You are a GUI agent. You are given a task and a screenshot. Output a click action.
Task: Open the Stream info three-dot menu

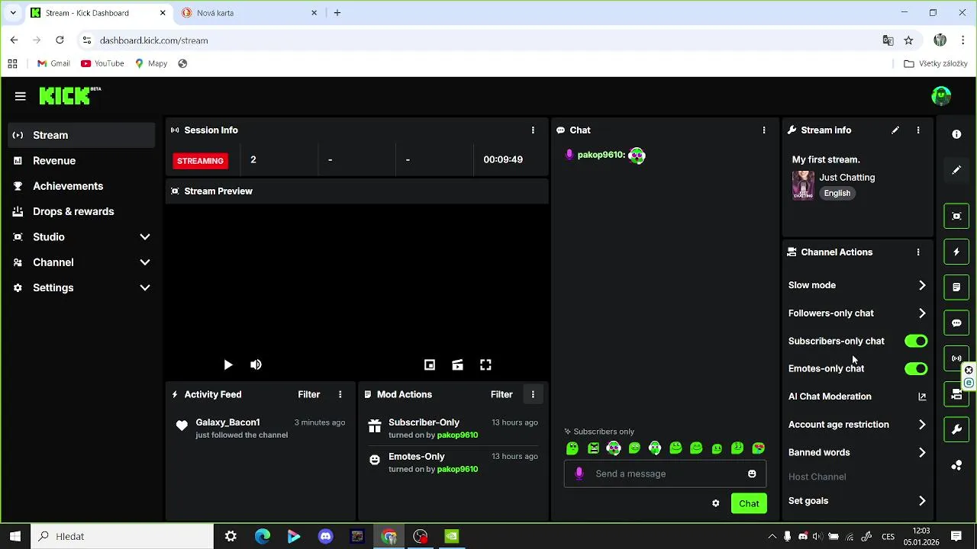[918, 130]
